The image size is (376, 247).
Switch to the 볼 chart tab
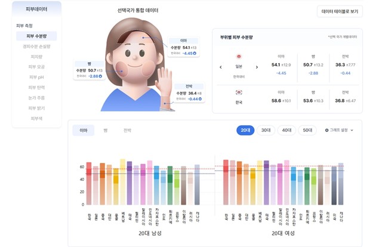[x=105, y=130]
